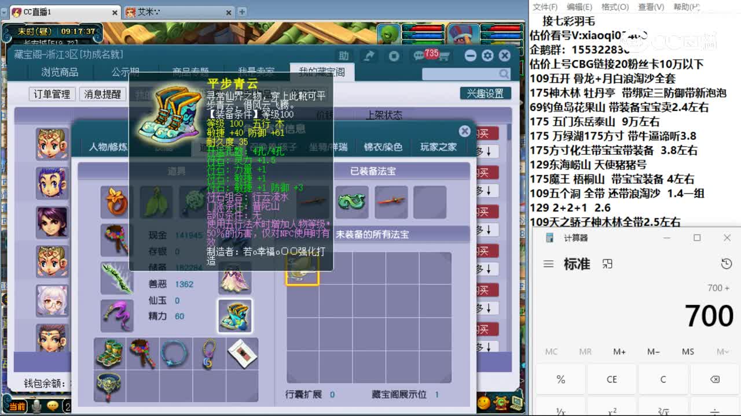Click the M+ memory add button
The image size is (741, 416).
(619, 352)
